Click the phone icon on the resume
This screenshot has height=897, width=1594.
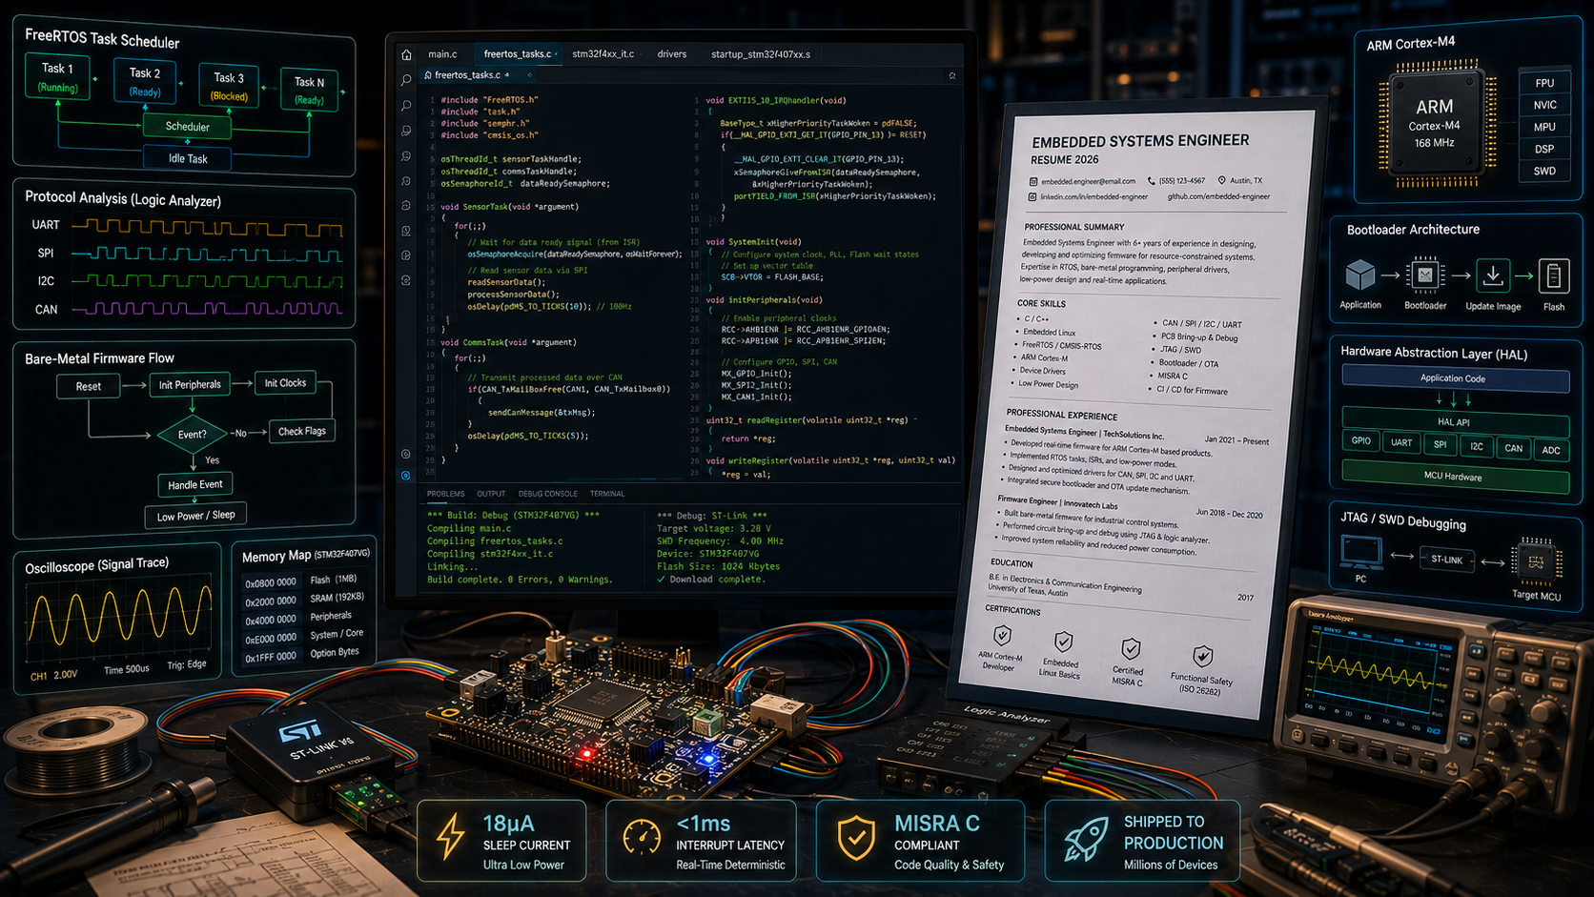tap(1151, 180)
